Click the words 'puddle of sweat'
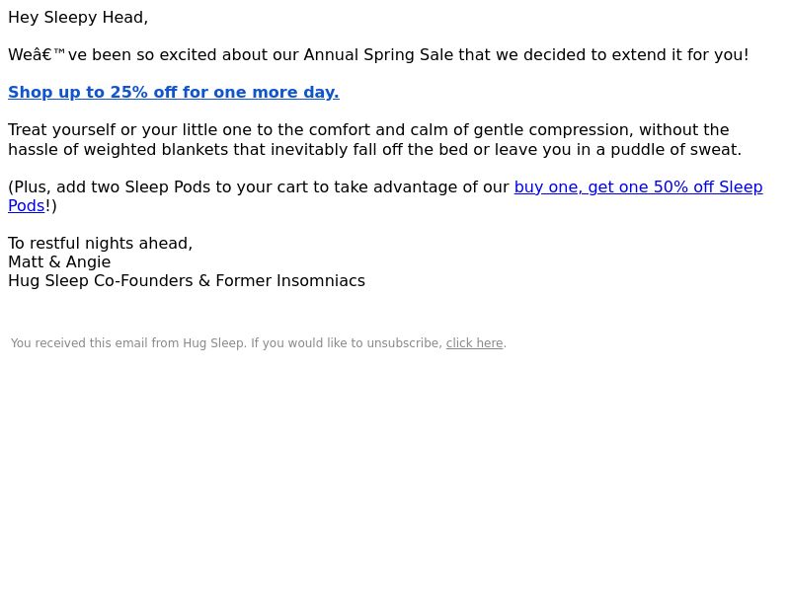This screenshot has height=592, width=790. pos(675,150)
